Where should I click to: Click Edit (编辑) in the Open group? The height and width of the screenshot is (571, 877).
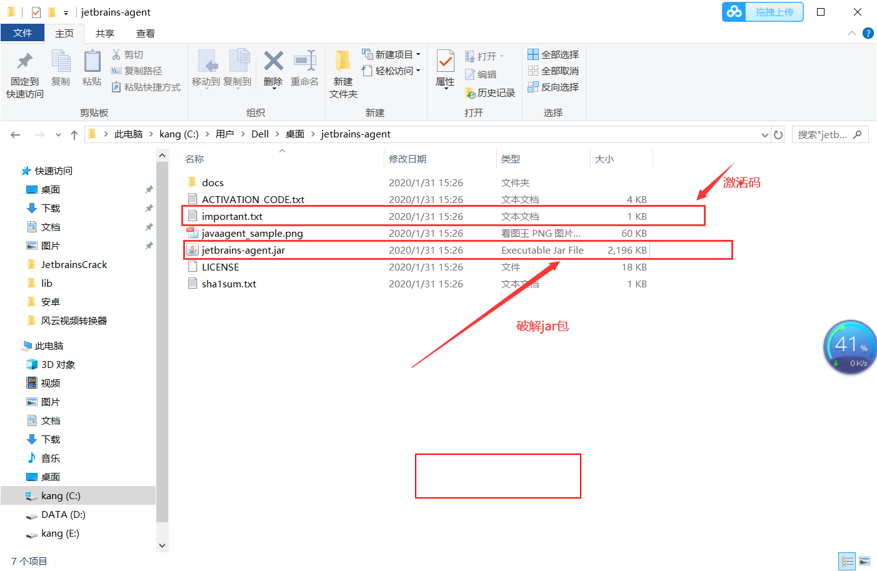point(481,75)
